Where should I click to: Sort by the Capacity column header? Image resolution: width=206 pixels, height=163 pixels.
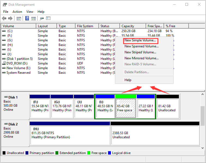pyautogui.click(x=133, y=26)
